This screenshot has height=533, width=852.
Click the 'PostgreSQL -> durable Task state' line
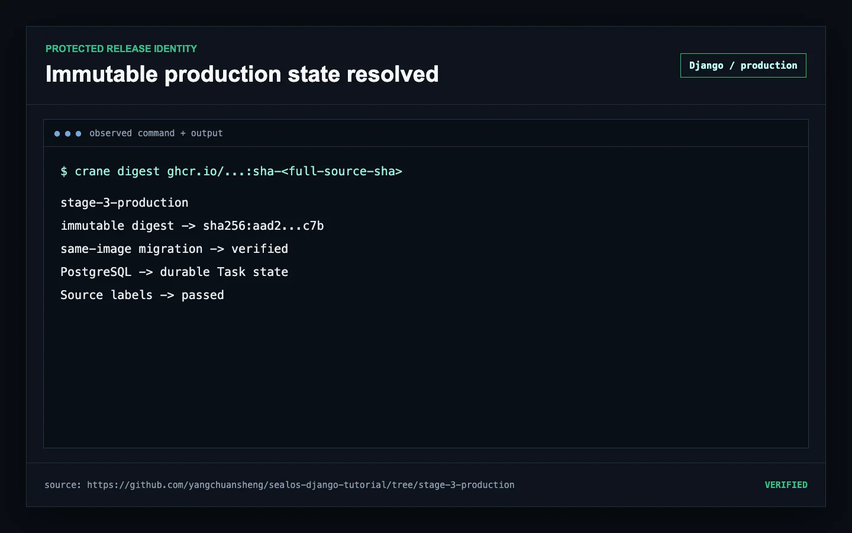pyautogui.click(x=175, y=272)
